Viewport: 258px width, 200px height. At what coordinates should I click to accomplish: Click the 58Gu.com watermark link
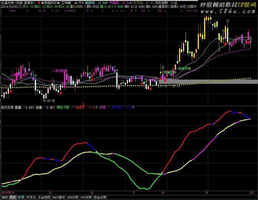click(231, 11)
